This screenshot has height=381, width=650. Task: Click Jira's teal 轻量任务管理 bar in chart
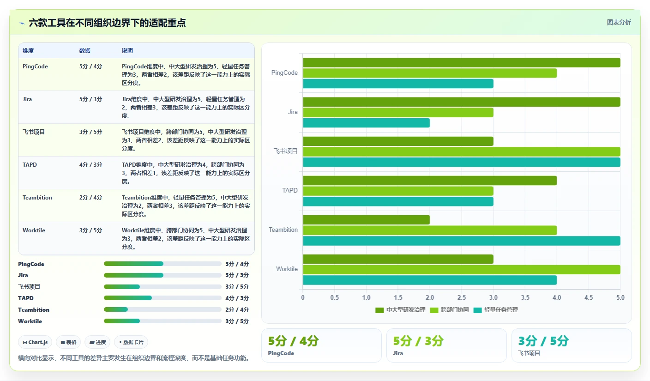[366, 123]
